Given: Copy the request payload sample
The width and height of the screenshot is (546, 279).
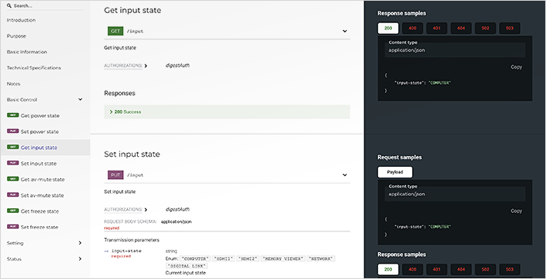Looking at the screenshot, I should [x=516, y=211].
